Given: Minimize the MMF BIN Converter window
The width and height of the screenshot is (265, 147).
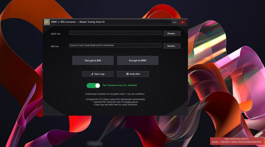Looking at the screenshot, I should (175, 22).
